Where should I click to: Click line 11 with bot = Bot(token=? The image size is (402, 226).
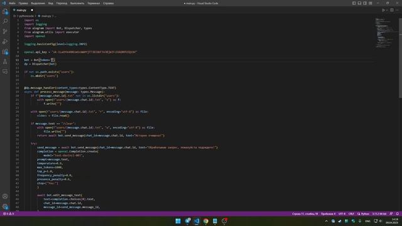click(40, 60)
